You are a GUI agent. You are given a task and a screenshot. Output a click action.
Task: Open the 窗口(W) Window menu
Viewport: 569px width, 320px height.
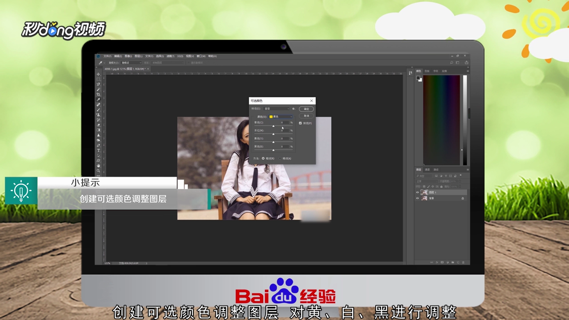[201, 56]
